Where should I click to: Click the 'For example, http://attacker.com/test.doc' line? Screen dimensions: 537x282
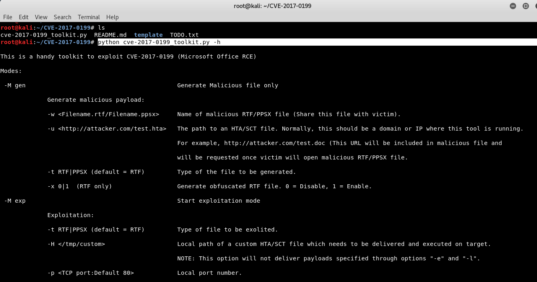coord(340,143)
